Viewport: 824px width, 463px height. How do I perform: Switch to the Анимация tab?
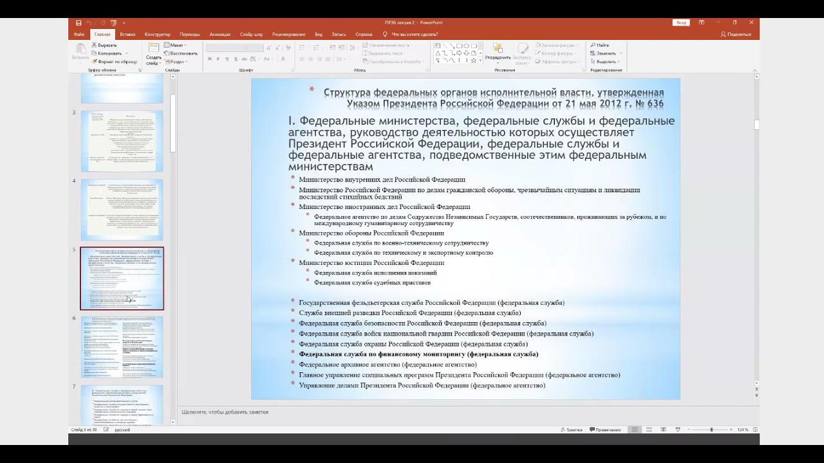click(220, 34)
